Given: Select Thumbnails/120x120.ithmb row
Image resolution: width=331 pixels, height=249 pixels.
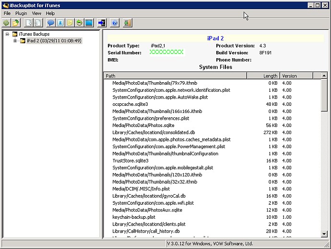Looking at the screenshot, I should [x=212, y=175].
